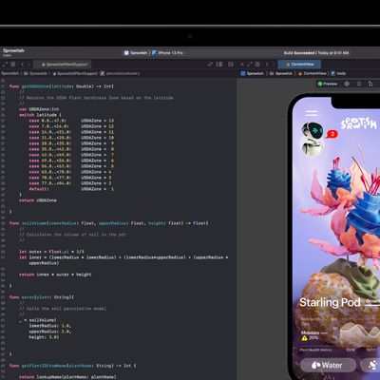Go back in the SprowtishPlantSupport editor history
380x380 pixels.
pos(23,65)
